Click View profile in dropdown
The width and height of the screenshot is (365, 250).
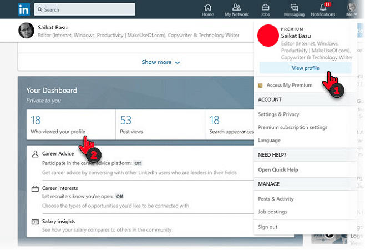306,68
